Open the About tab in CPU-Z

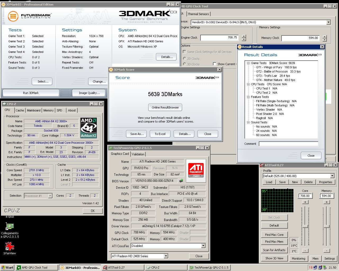click(72, 110)
